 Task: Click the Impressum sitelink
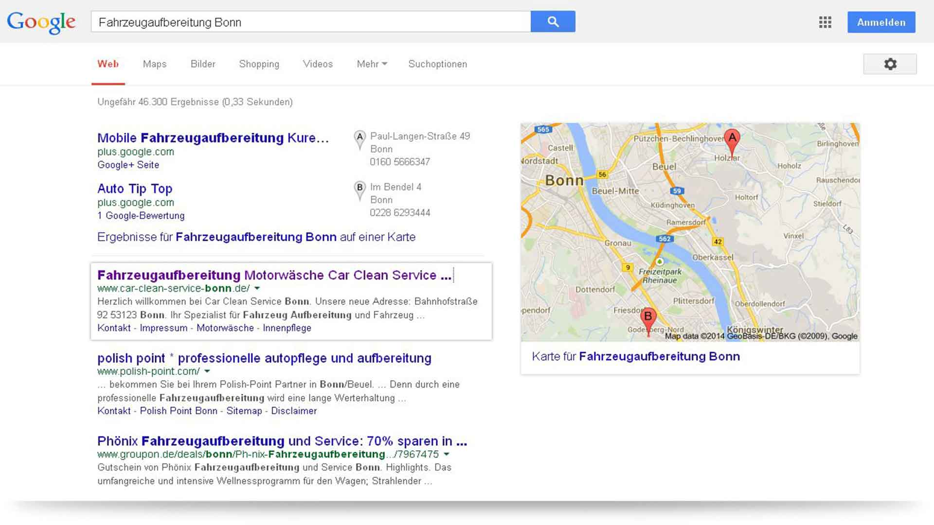[163, 328]
